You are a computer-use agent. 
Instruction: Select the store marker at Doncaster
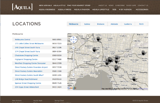coord(143,53)
